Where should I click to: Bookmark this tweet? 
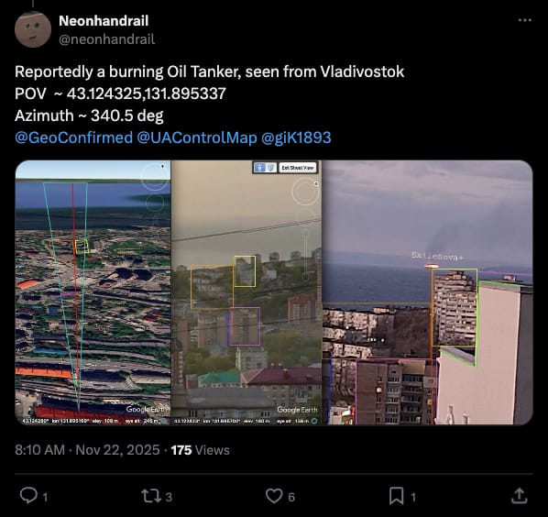click(x=396, y=496)
